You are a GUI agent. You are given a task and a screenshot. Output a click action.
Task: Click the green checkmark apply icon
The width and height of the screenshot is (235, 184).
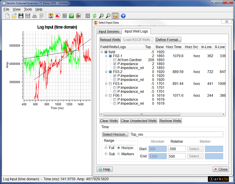[x=71, y=16]
